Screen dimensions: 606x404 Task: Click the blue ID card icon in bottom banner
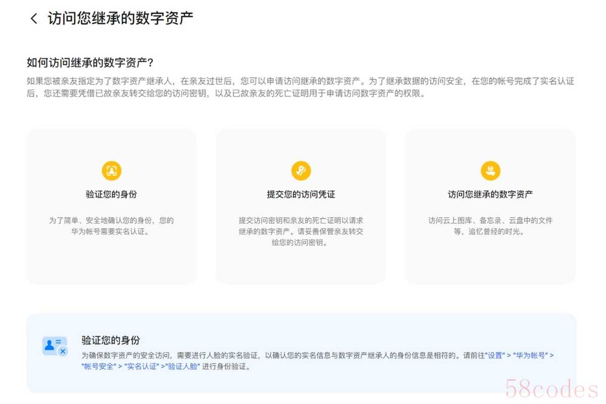point(54,346)
